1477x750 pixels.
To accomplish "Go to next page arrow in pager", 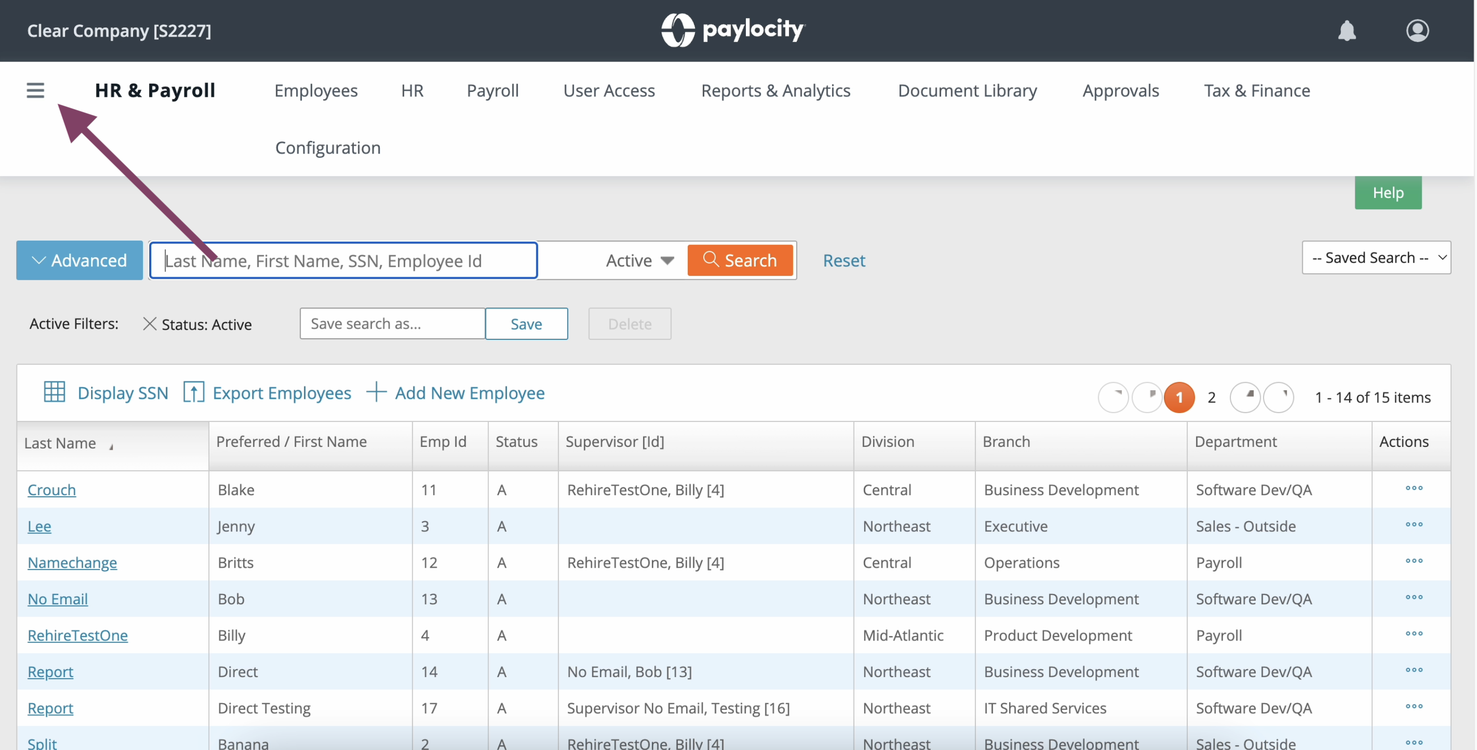I will point(1245,397).
